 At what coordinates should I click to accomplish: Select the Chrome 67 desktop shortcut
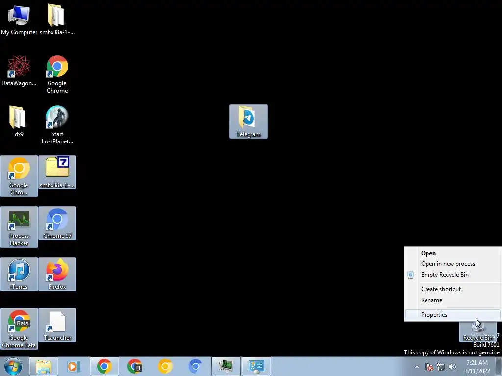point(57,223)
